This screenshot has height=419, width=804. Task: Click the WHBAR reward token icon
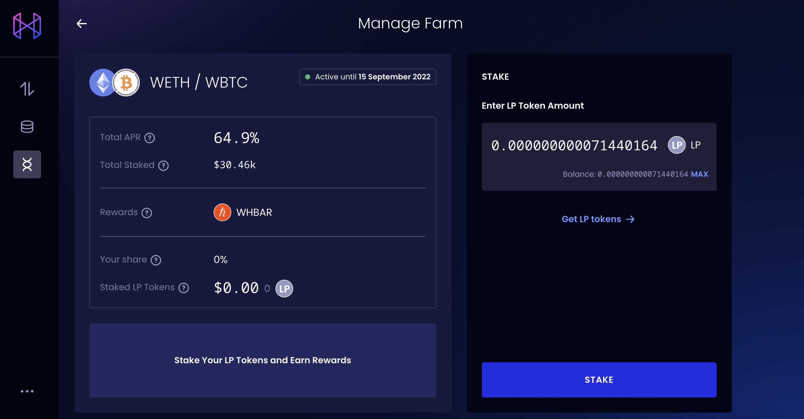click(x=222, y=212)
